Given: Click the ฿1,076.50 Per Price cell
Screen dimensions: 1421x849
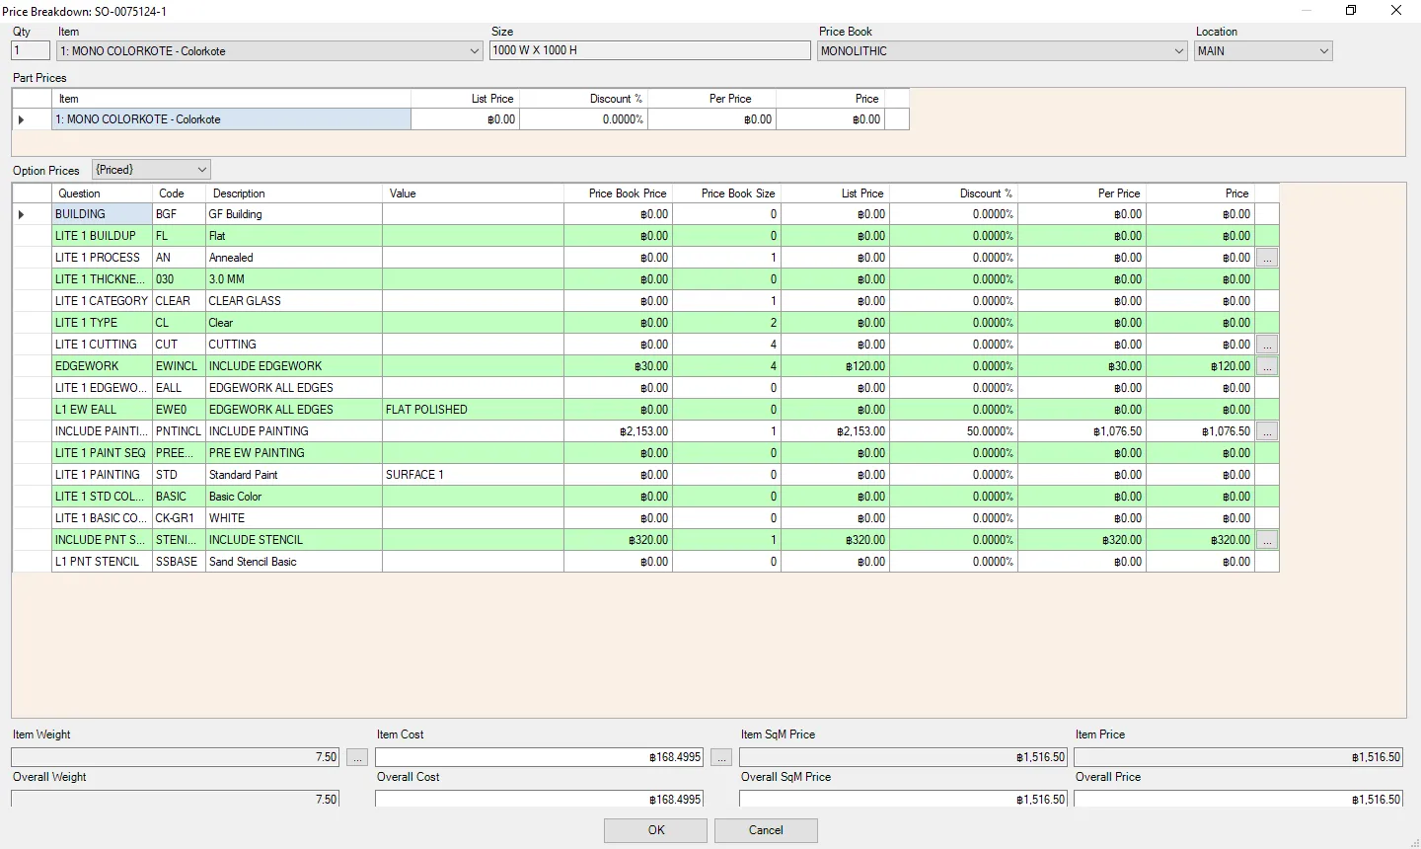Looking at the screenshot, I should [x=1083, y=431].
